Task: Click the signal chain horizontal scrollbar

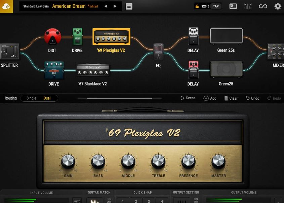Action: [119, 98]
